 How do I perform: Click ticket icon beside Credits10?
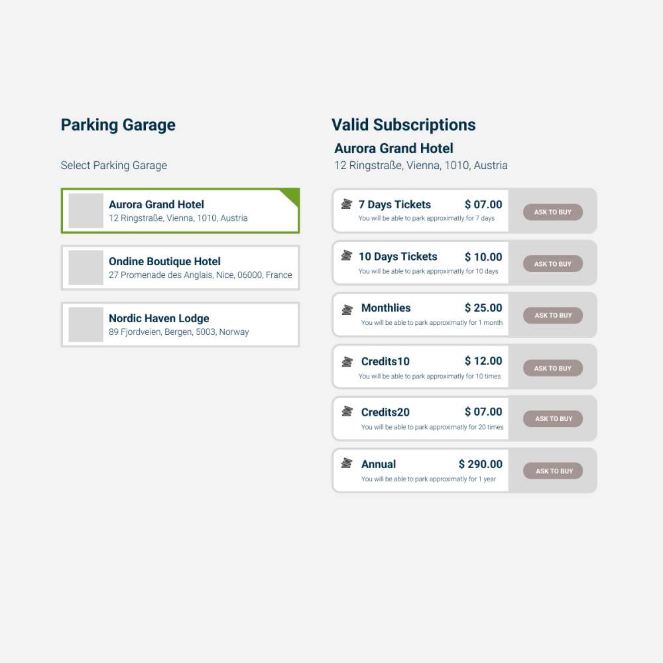pyautogui.click(x=347, y=362)
